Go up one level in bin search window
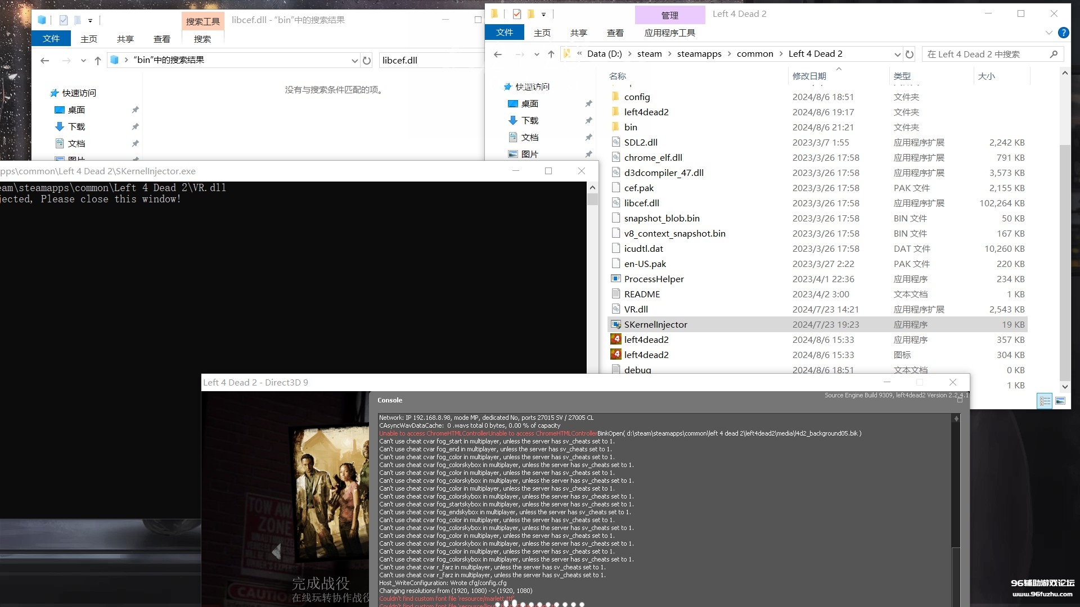Screen dimensions: 1080x607 tap(98, 60)
